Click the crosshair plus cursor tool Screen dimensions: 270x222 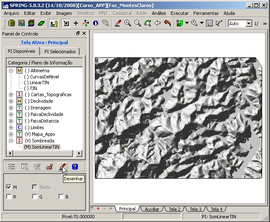point(76,24)
